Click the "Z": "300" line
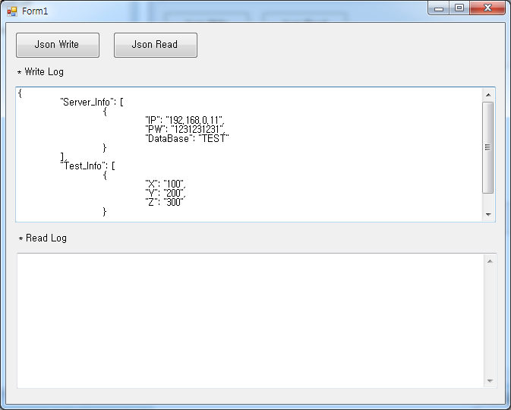The width and height of the screenshot is (511, 410). pos(164,203)
